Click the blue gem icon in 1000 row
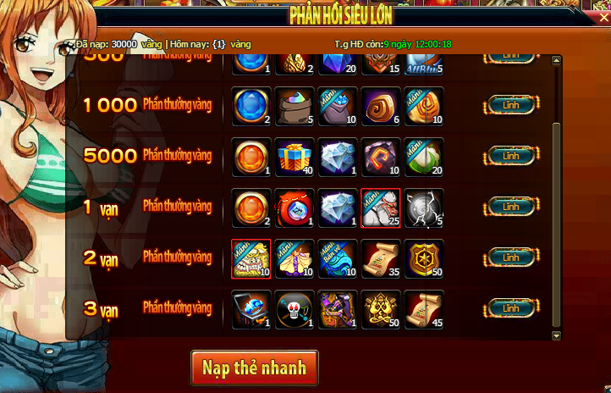 coord(251,107)
